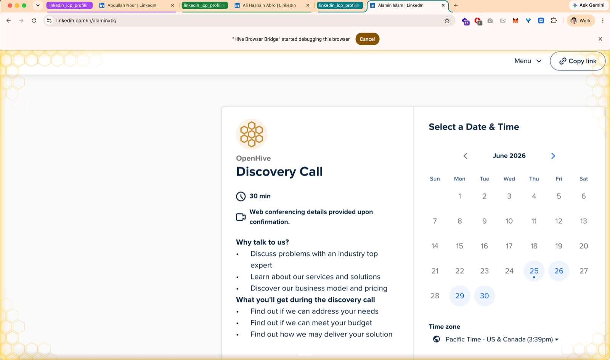Pick June 30 as the date
This screenshot has height=360, width=610.
[x=484, y=296]
